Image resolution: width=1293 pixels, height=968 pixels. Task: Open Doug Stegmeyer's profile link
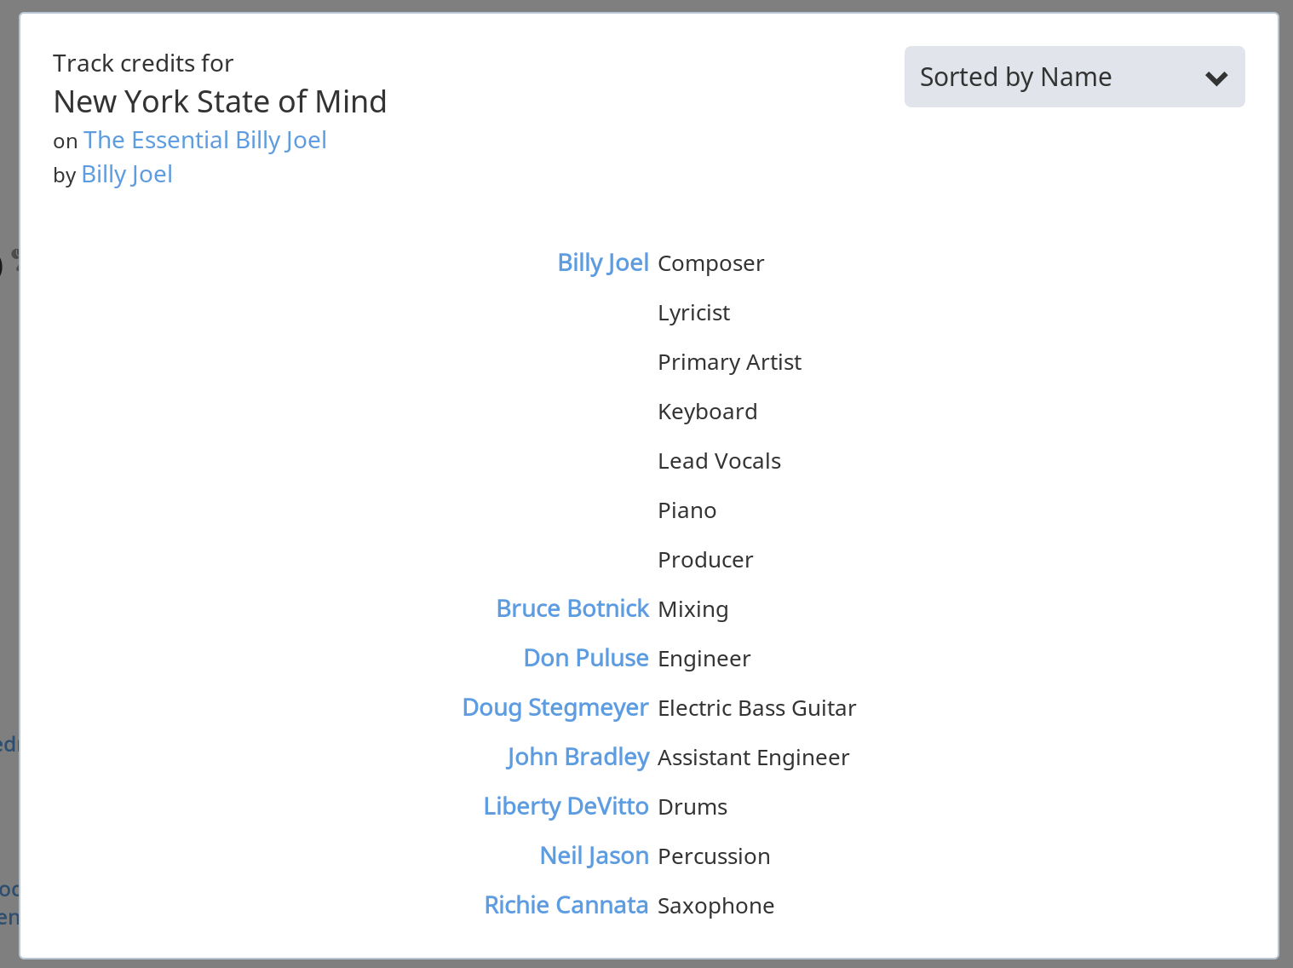click(x=555, y=707)
